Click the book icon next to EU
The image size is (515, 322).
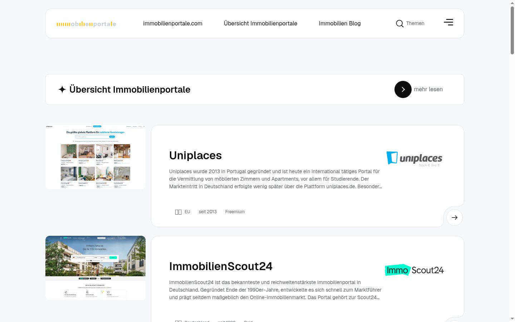click(x=178, y=212)
